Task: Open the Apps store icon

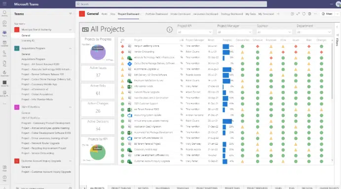Action: pyautogui.click(x=4, y=168)
